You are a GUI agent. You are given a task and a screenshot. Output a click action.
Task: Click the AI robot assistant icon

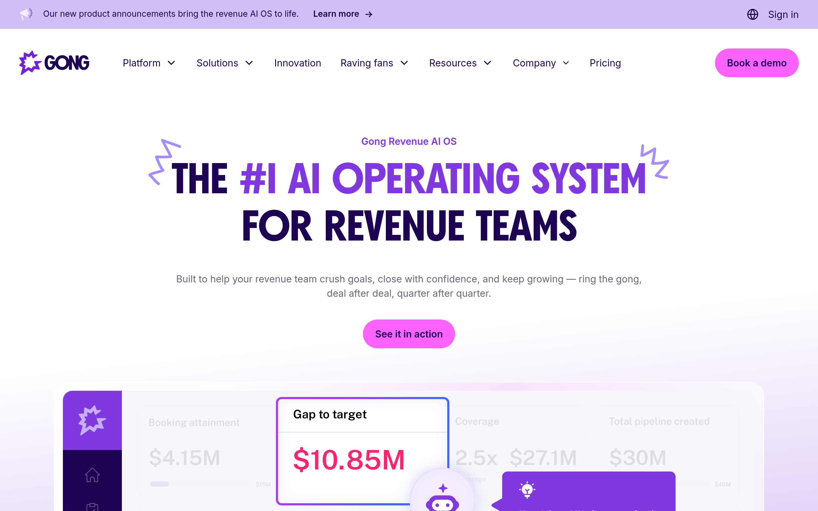[x=442, y=501]
